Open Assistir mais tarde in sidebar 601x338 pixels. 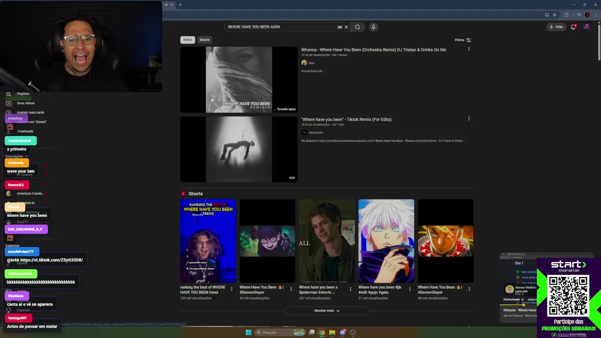click(x=30, y=113)
